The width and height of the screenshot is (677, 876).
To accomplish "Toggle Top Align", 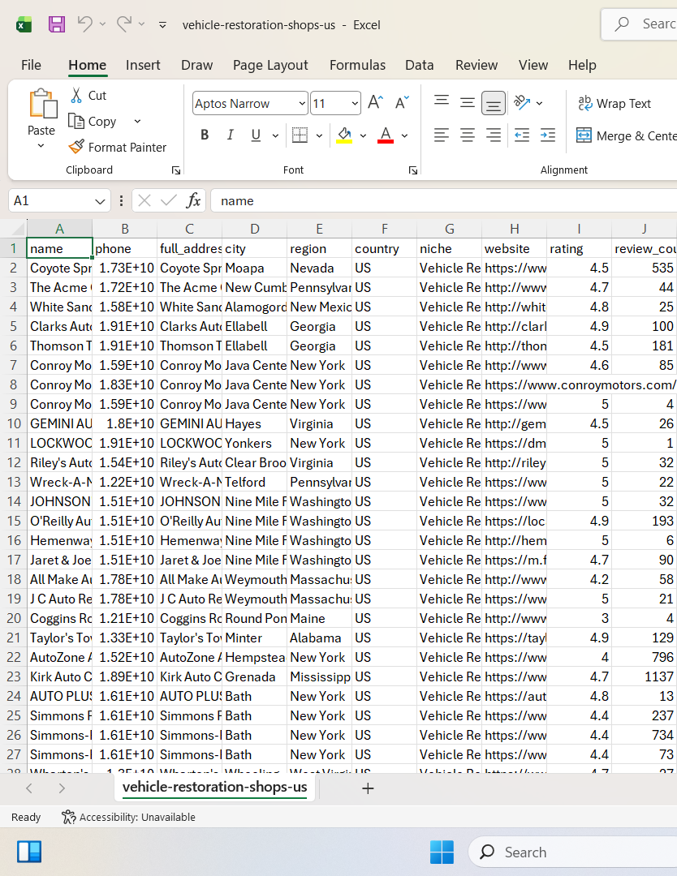I will 442,102.
